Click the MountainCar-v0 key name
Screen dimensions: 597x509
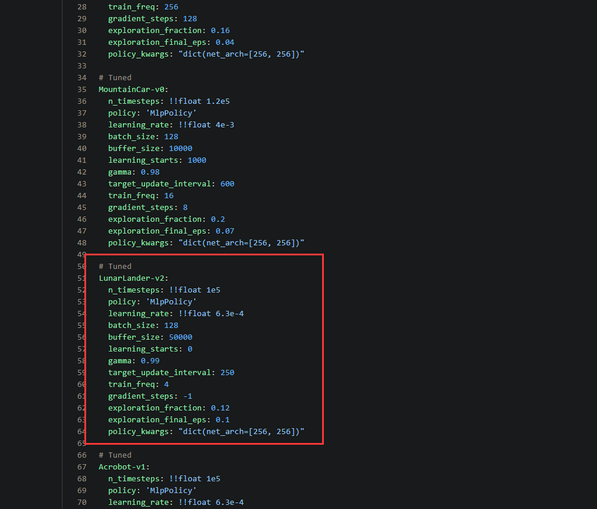133,89
